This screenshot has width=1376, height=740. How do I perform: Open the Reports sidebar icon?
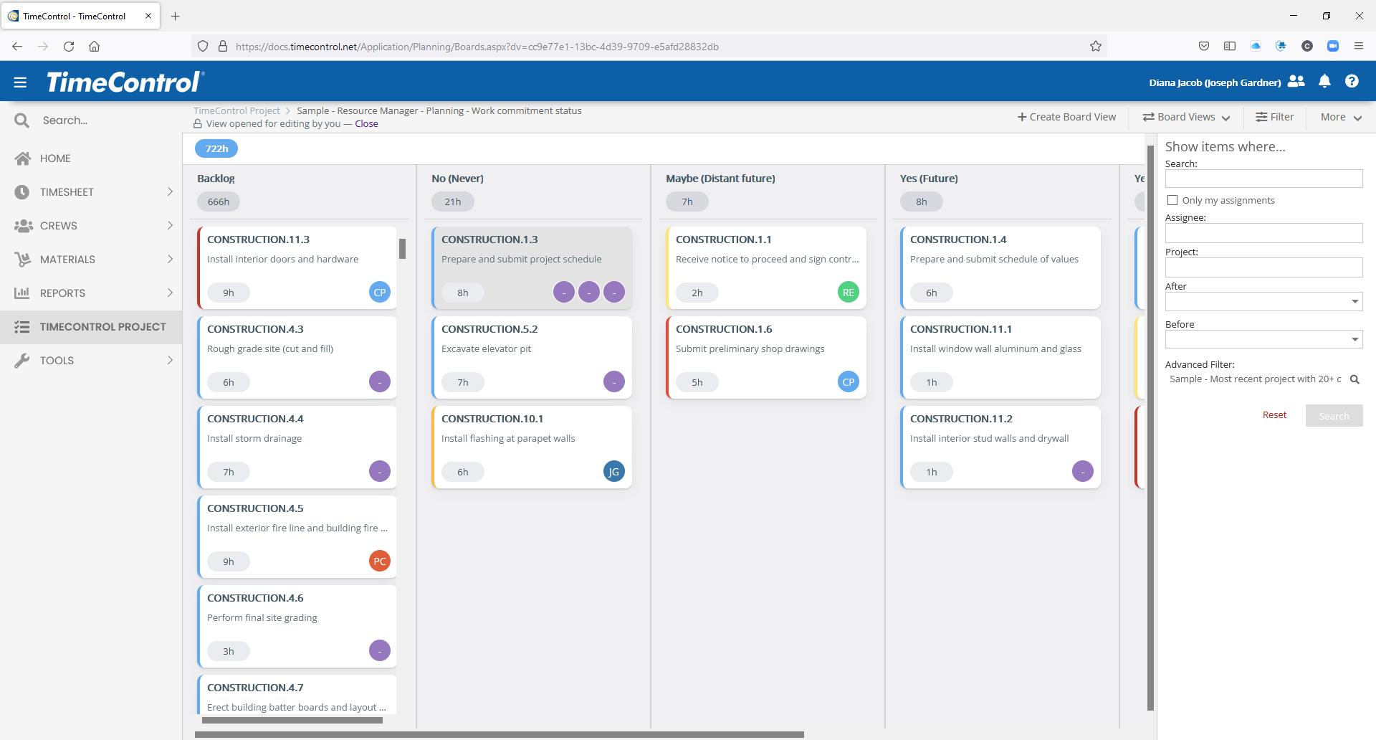point(21,293)
